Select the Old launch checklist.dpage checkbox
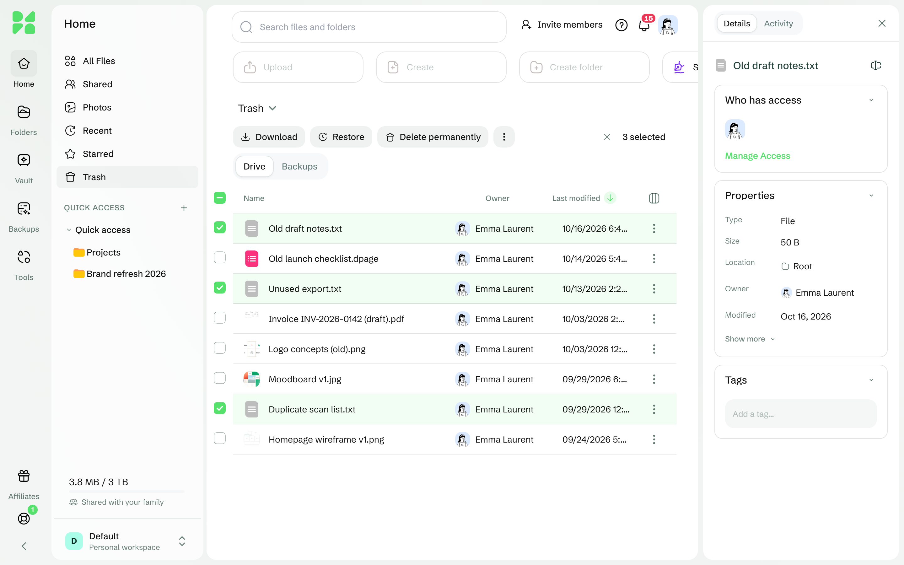 [220, 257]
